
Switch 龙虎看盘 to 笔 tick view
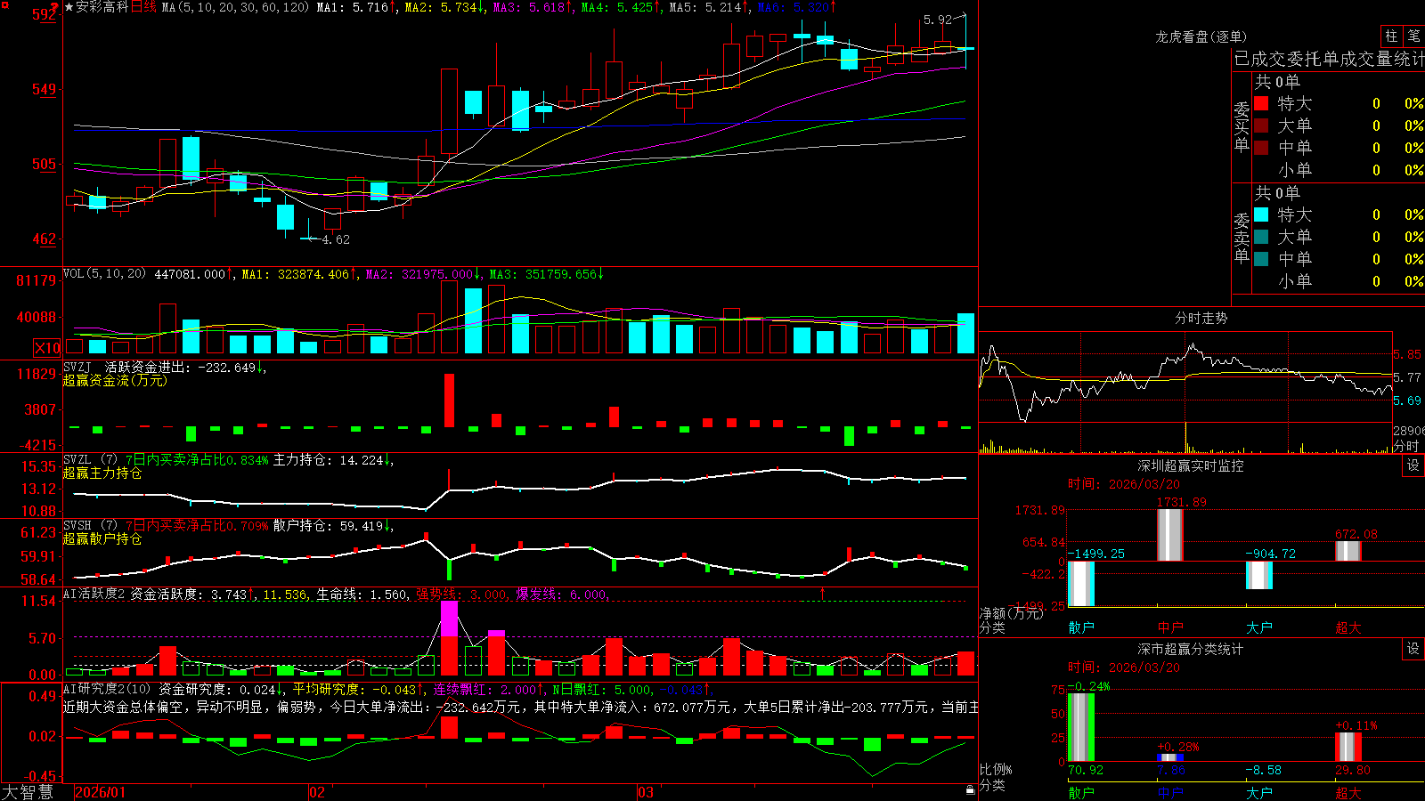click(x=1413, y=36)
